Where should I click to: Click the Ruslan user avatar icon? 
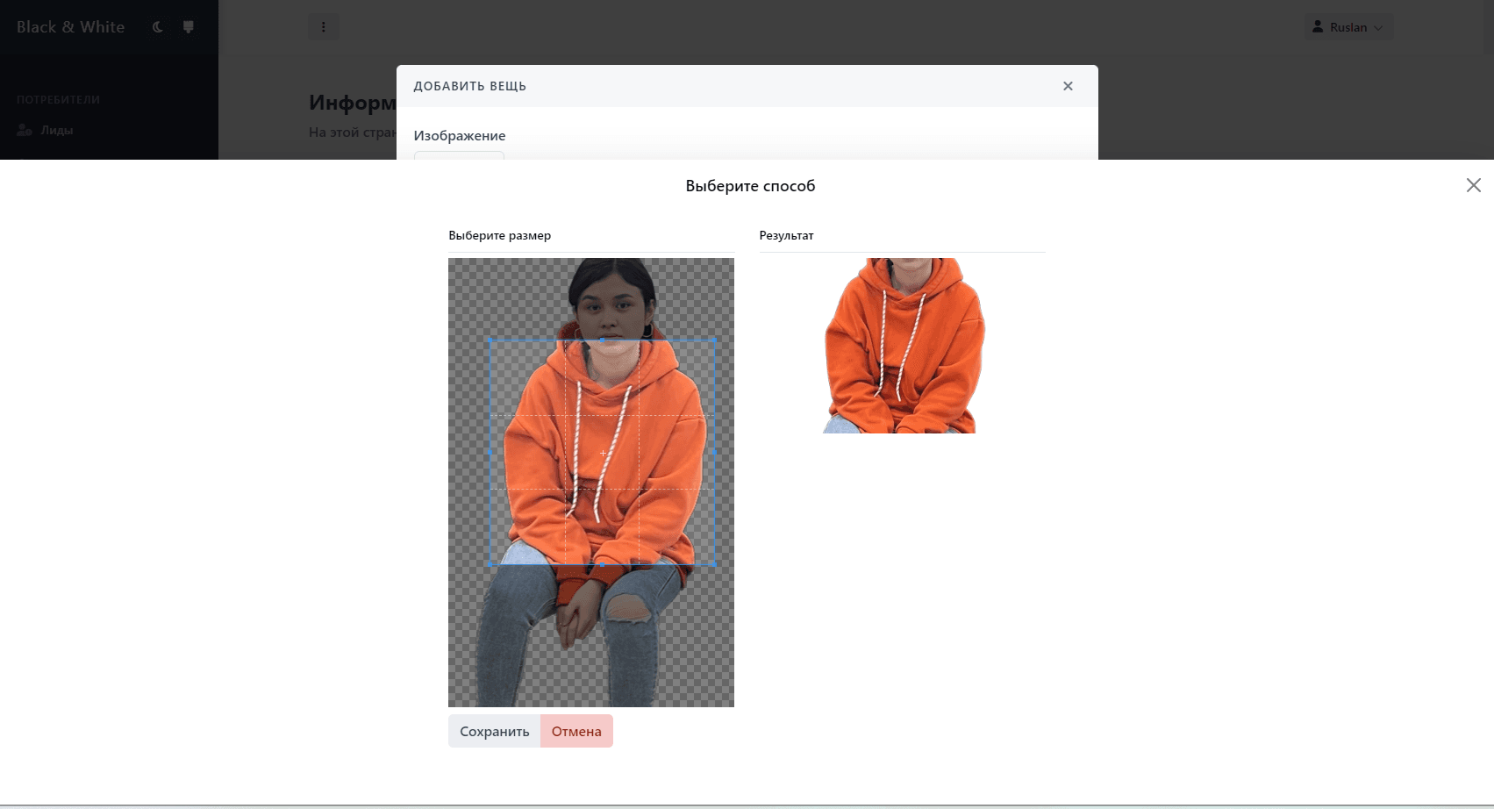1317,27
